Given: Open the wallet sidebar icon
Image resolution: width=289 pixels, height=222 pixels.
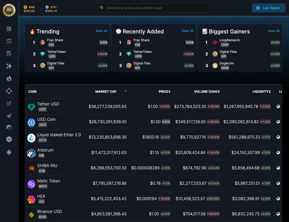Looking at the screenshot, I should (x=9, y=53).
